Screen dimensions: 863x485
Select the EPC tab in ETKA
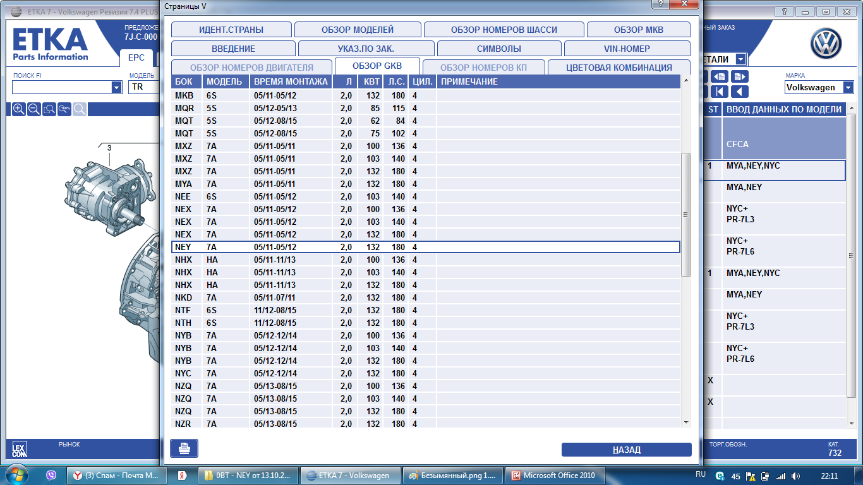tap(136, 57)
